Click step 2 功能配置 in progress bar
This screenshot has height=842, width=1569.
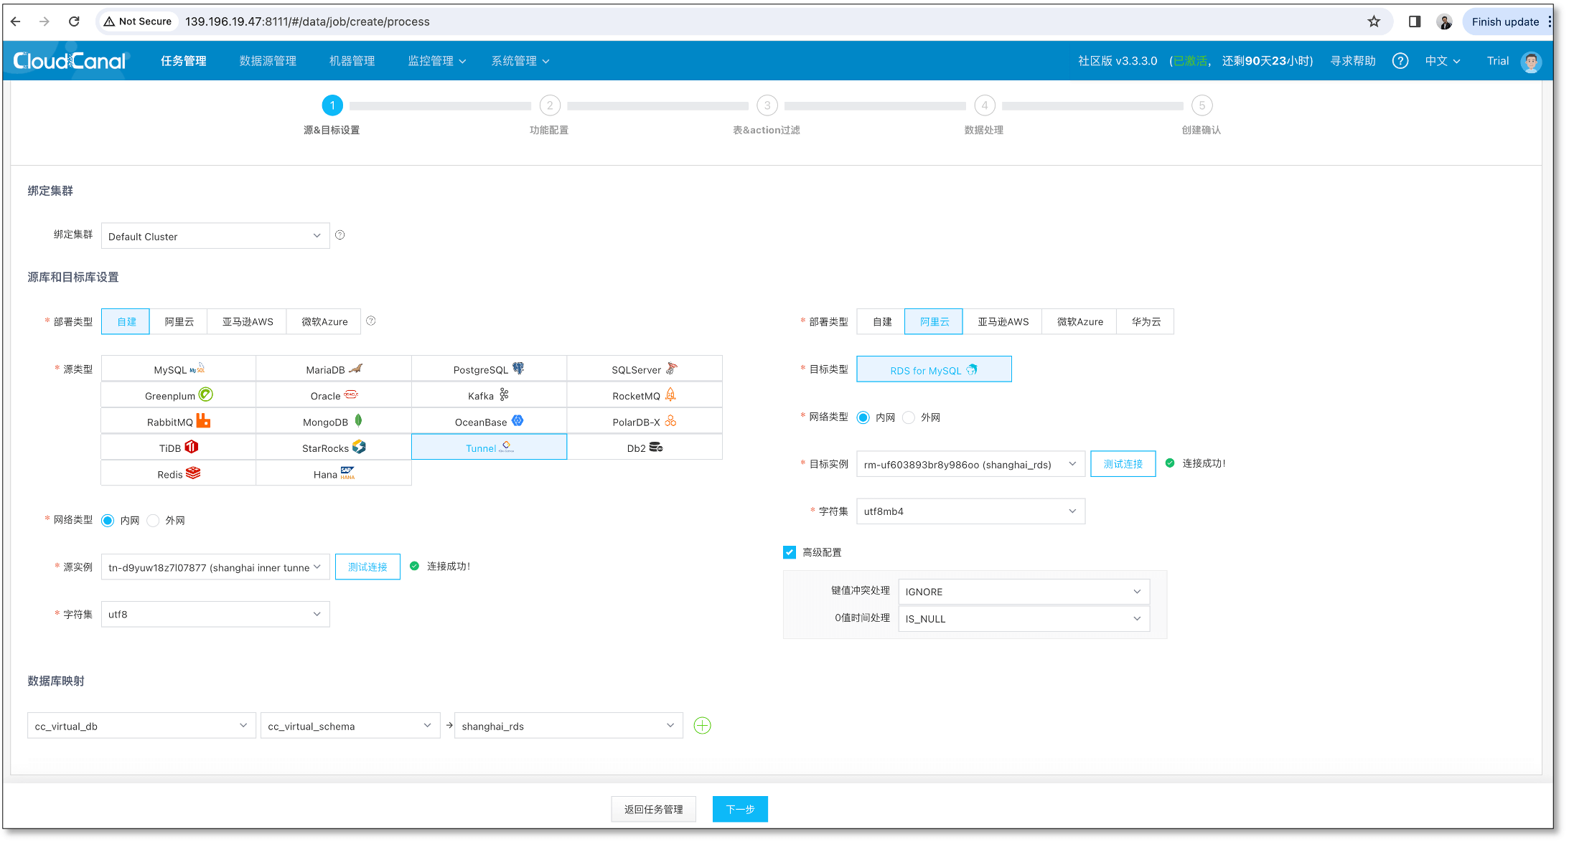[550, 106]
